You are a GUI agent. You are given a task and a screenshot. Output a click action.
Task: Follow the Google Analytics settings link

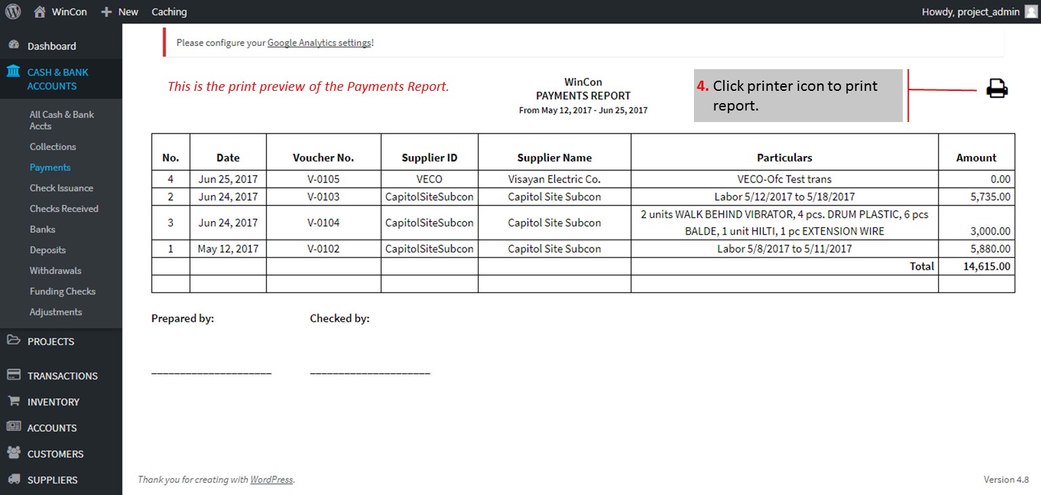pyautogui.click(x=319, y=43)
